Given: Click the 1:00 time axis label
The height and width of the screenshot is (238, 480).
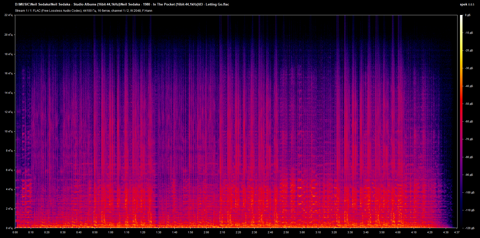Looking at the screenshot, I should pos(110,232).
